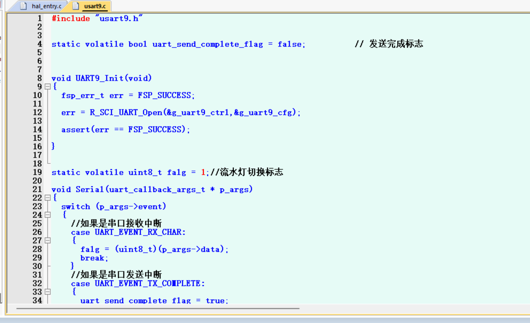Click line number 21 in gutter
This screenshot has height=323, width=530.
coord(37,189)
